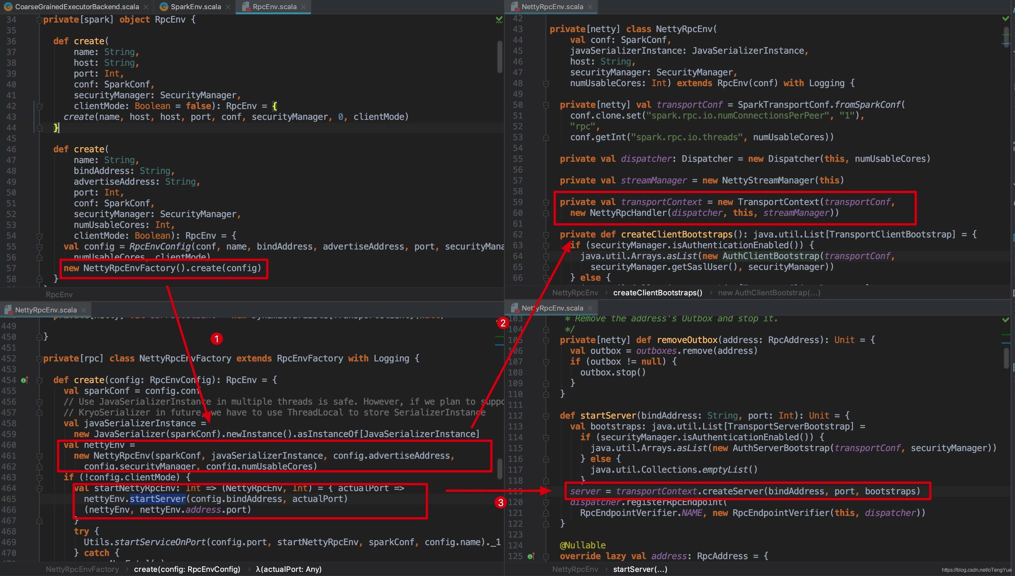The image size is (1015, 576).
Task: Click the NettyRpcEnvFactory breadcrumb
Action: 82,569
